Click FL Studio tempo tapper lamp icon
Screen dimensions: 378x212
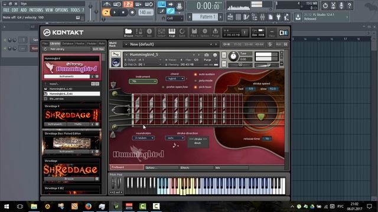(286, 17)
